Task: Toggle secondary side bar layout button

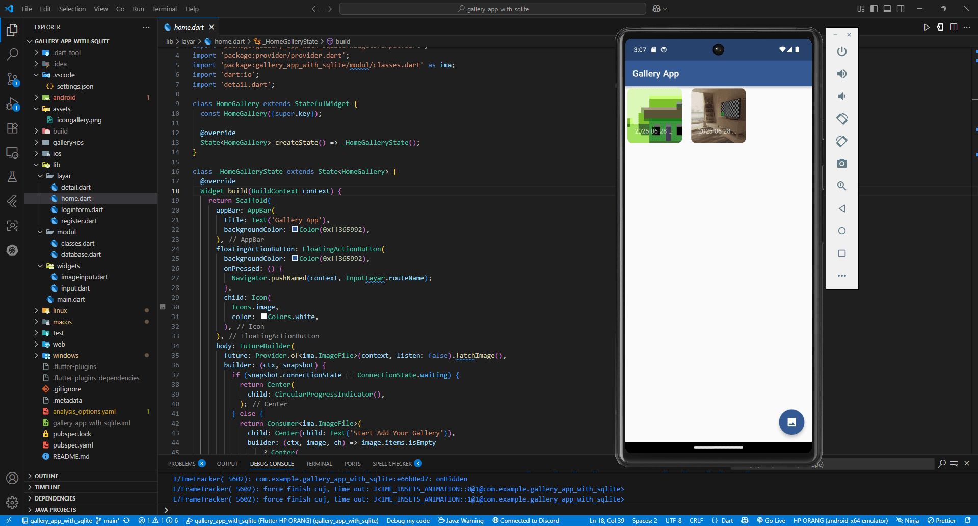Action: tap(901, 9)
